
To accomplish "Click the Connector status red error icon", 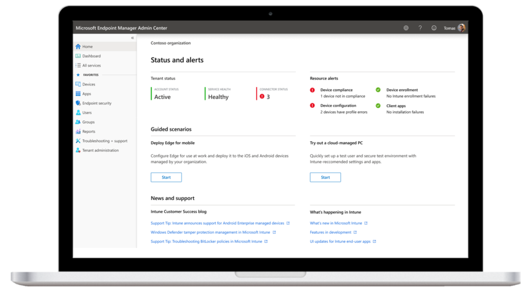I will pyautogui.click(x=262, y=96).
